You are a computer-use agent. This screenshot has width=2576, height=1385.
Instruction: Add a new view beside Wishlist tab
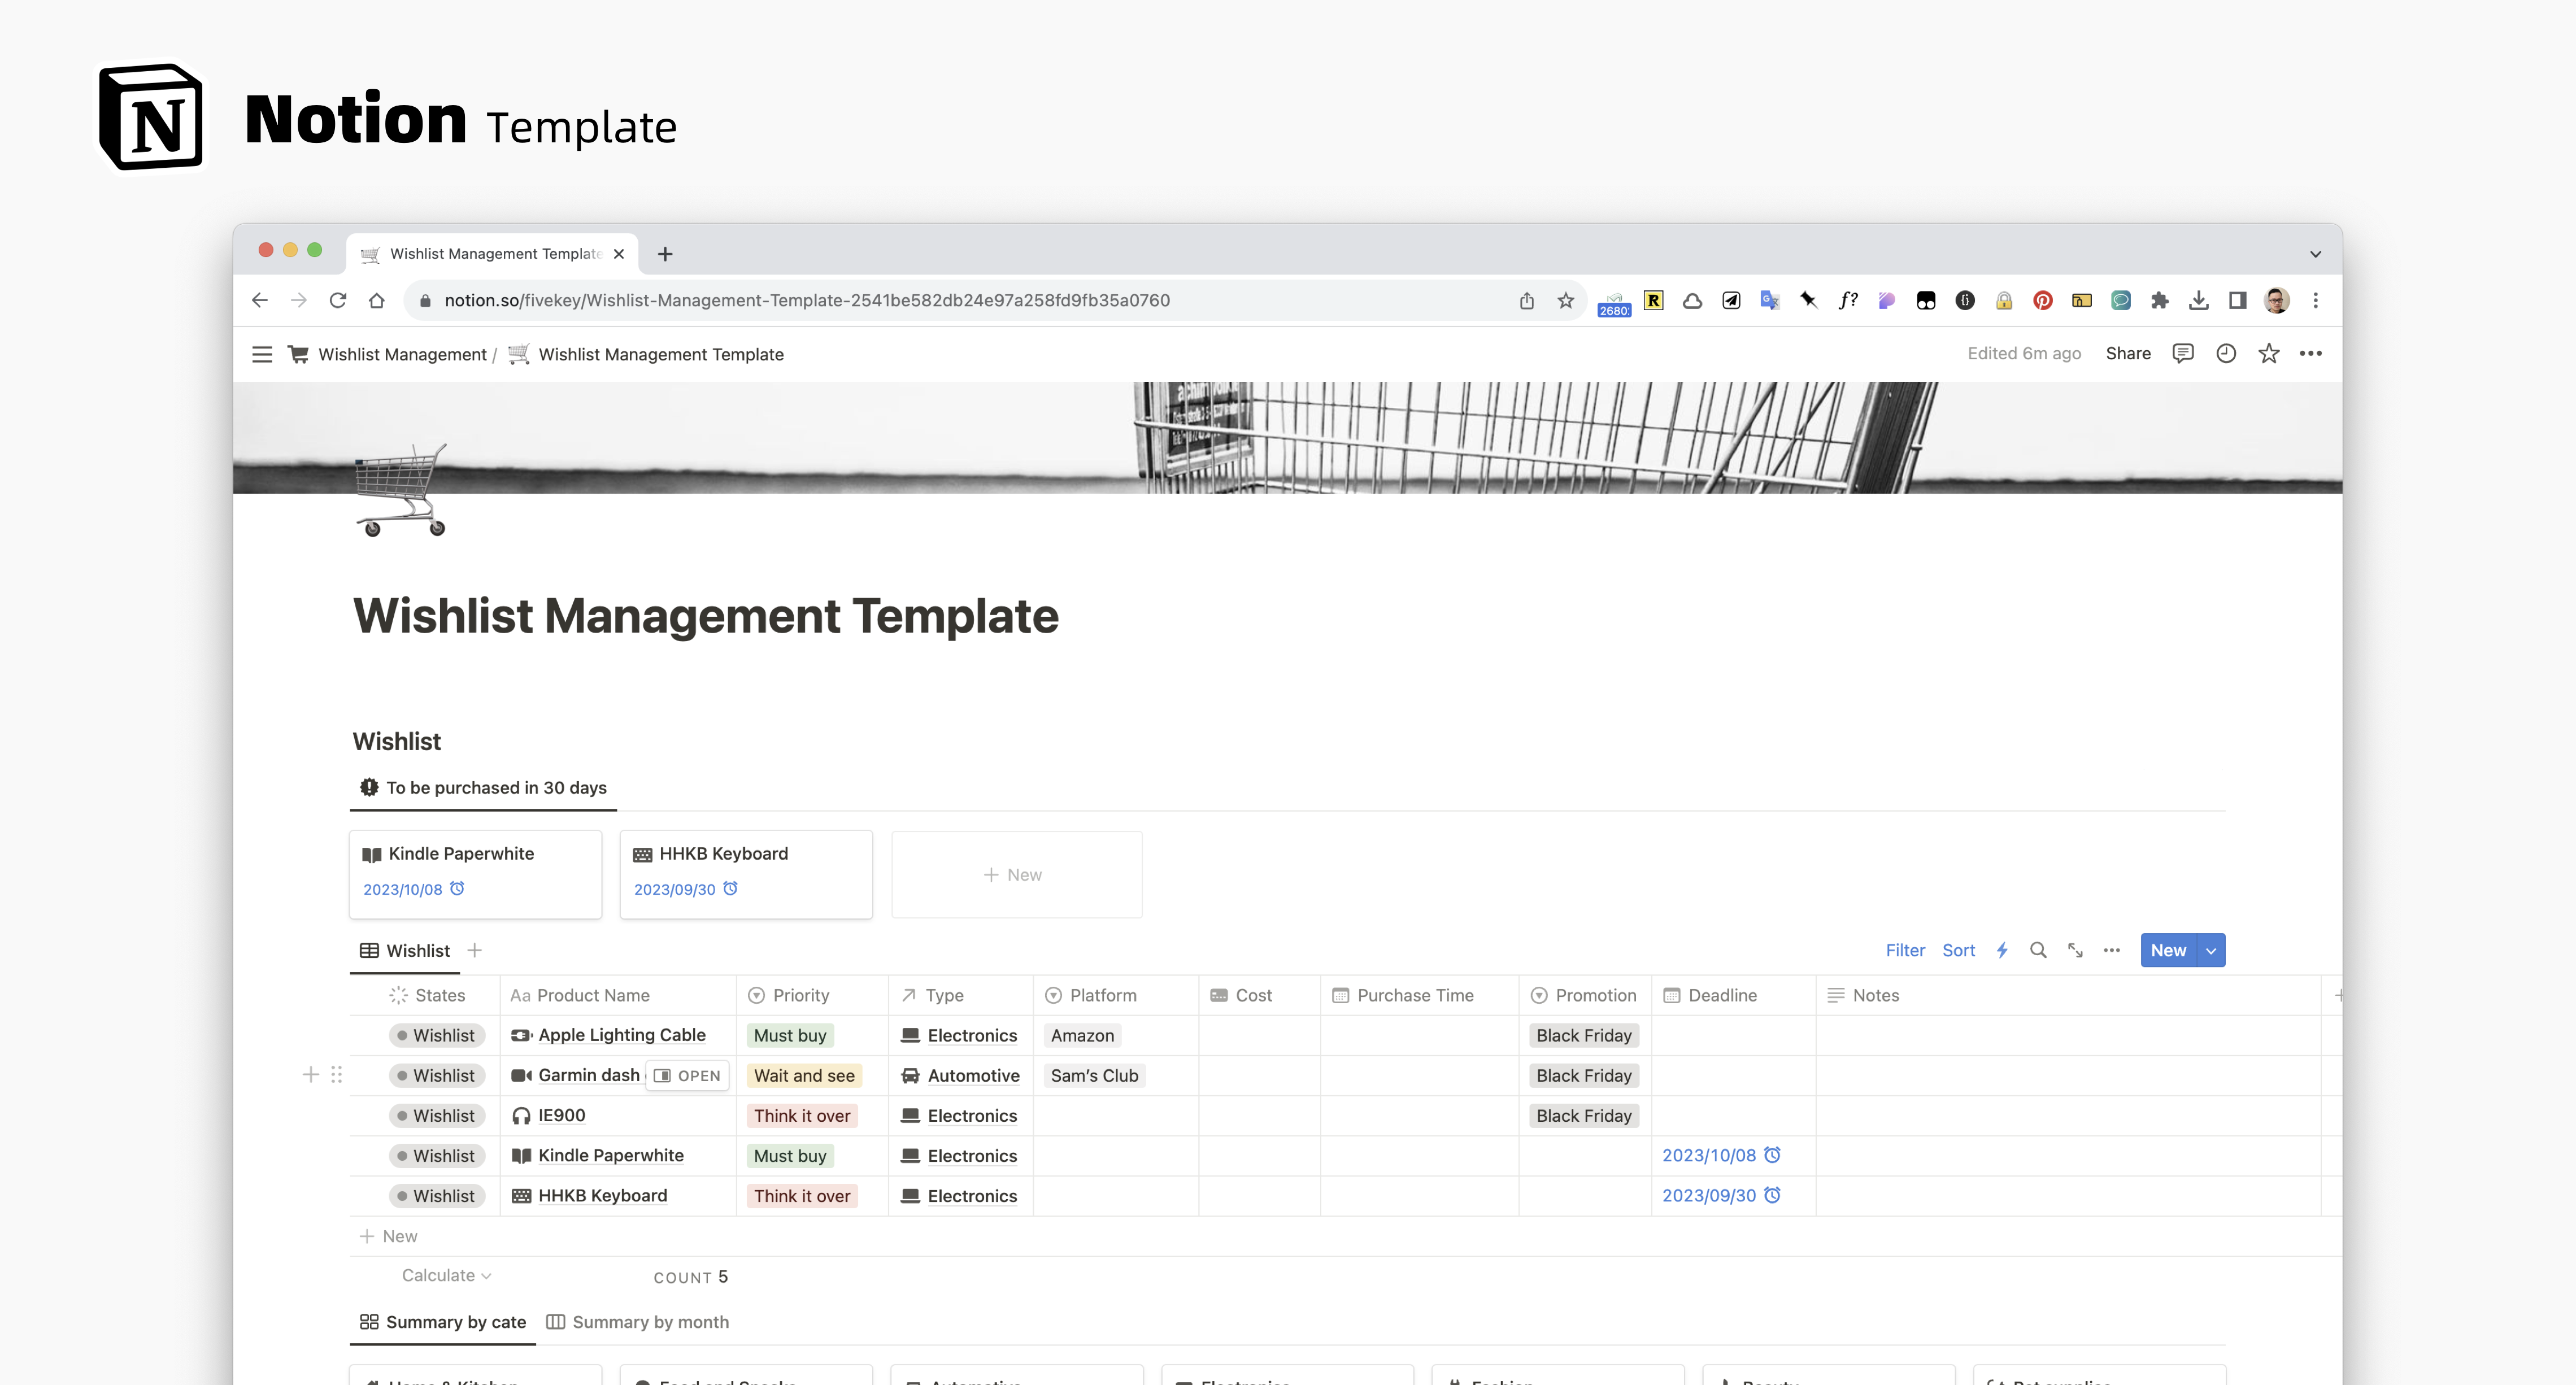pyautogui.click(x=475, y=950)
